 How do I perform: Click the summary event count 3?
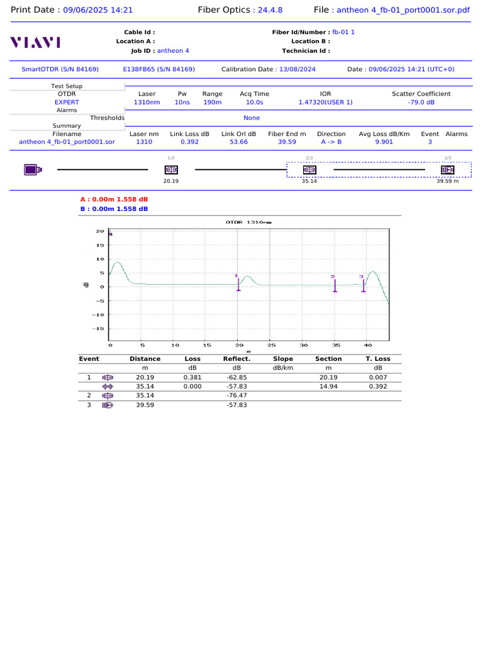[x=430, y=142]
